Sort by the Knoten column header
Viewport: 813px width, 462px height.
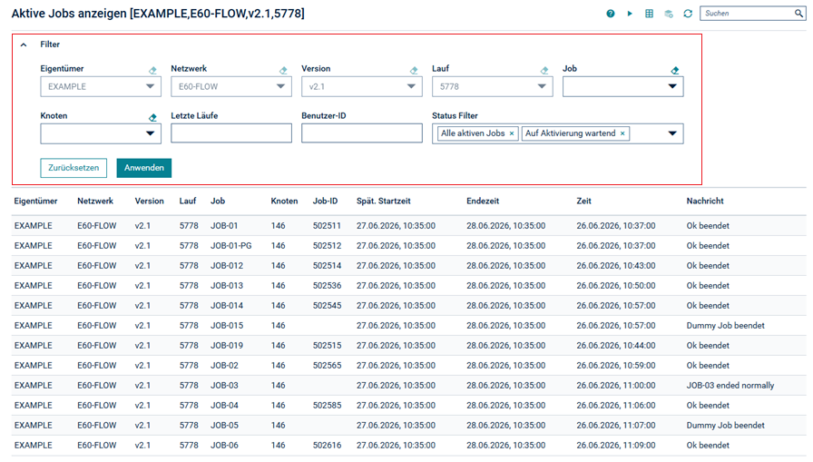tap(284, 202)
